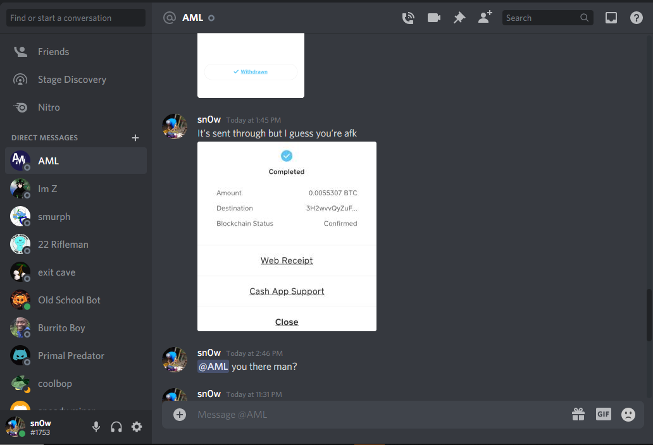Open the Old School Bot conversation

pyautogui.click(x=76, y=300)
